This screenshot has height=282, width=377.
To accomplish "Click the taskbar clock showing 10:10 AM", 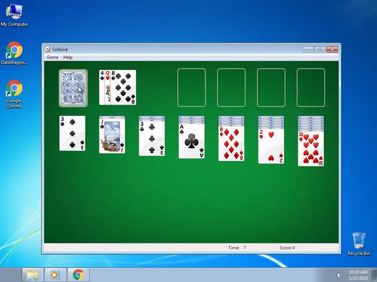I will click(x=358, y=275).
